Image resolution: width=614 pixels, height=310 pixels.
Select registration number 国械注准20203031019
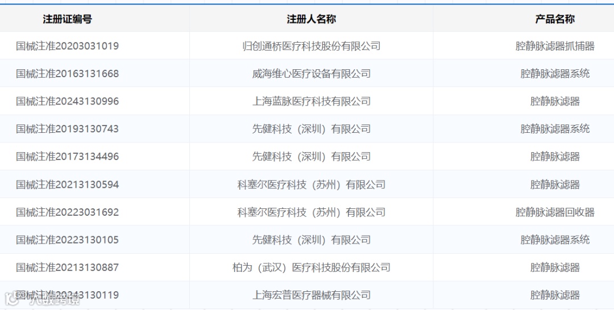click(67, 46)
